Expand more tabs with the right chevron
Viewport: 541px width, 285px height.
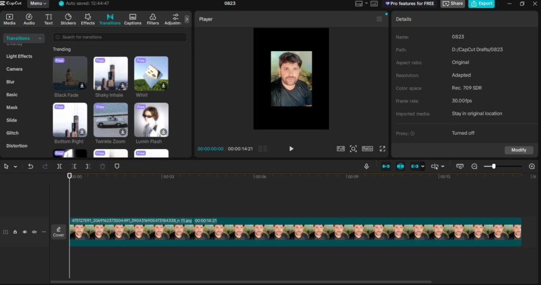click(186, 20)
